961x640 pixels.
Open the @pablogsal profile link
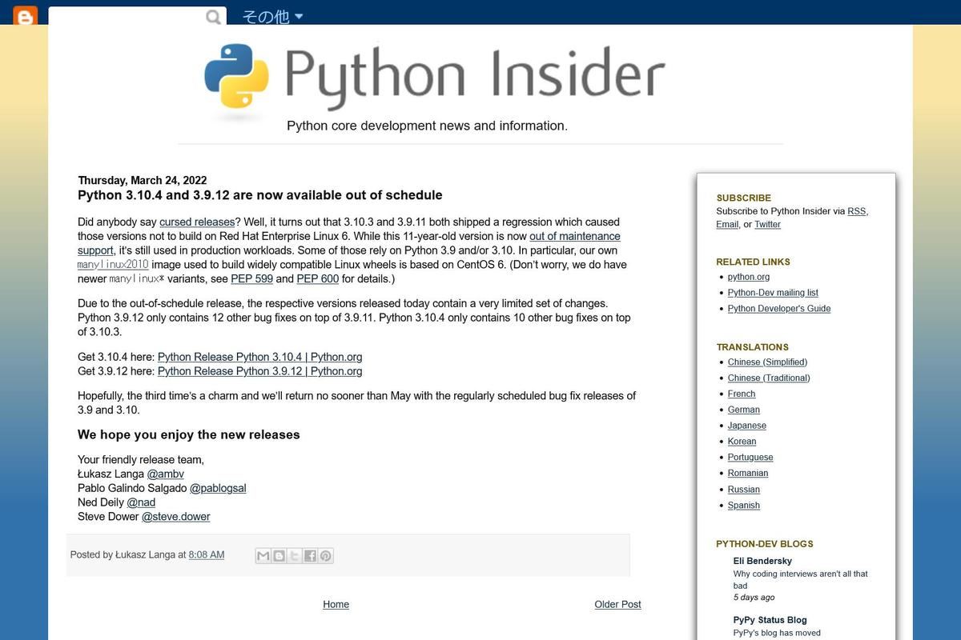[218, 488]
